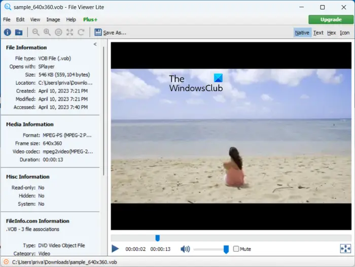This screenshot has width=355, height=267.
Task: Click the status bar file type icon
Action: 6,262
